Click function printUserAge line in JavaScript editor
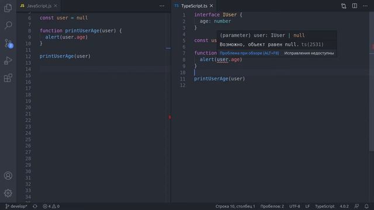 click(81, 31)
